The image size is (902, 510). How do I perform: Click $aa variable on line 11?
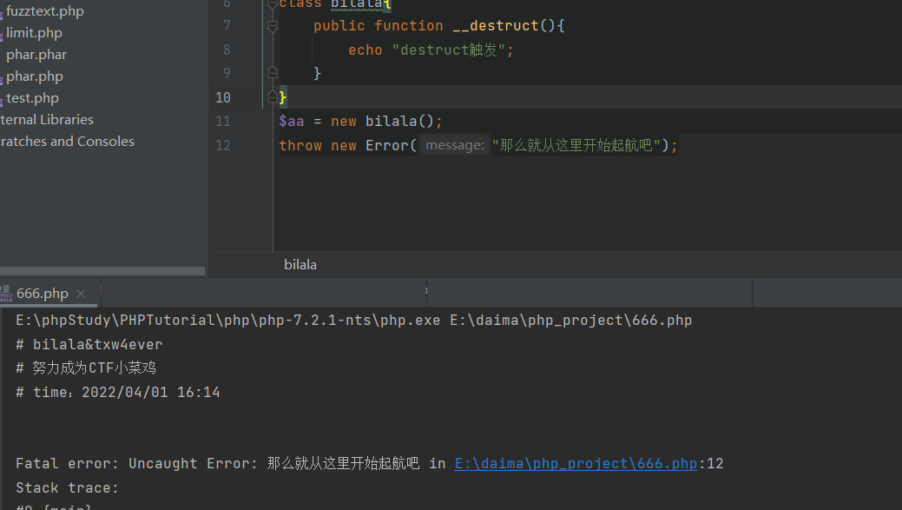[292, 122]
